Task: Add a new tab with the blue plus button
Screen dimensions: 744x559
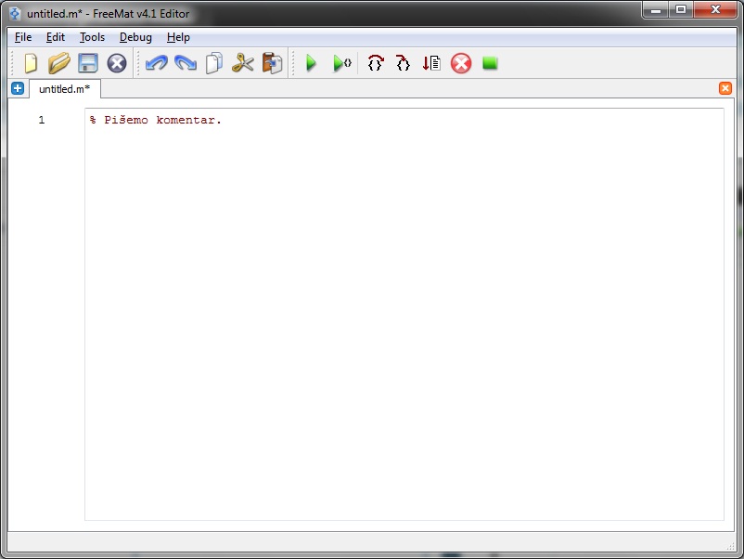Action: coord(18,88)
